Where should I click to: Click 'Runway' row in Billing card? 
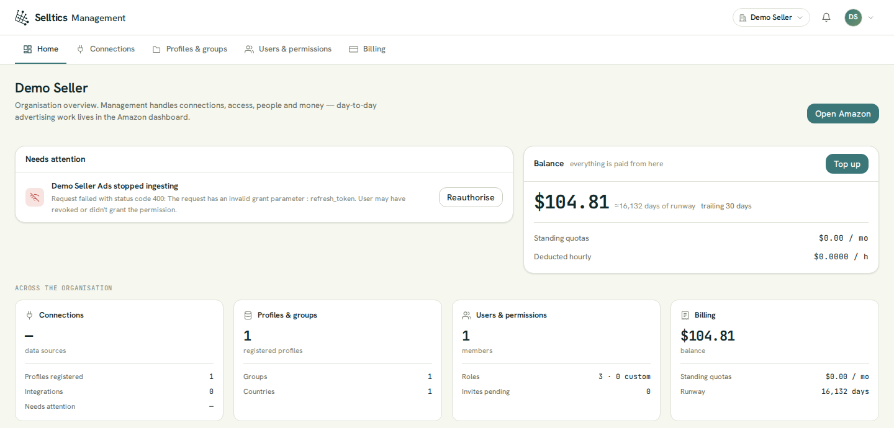775,391
